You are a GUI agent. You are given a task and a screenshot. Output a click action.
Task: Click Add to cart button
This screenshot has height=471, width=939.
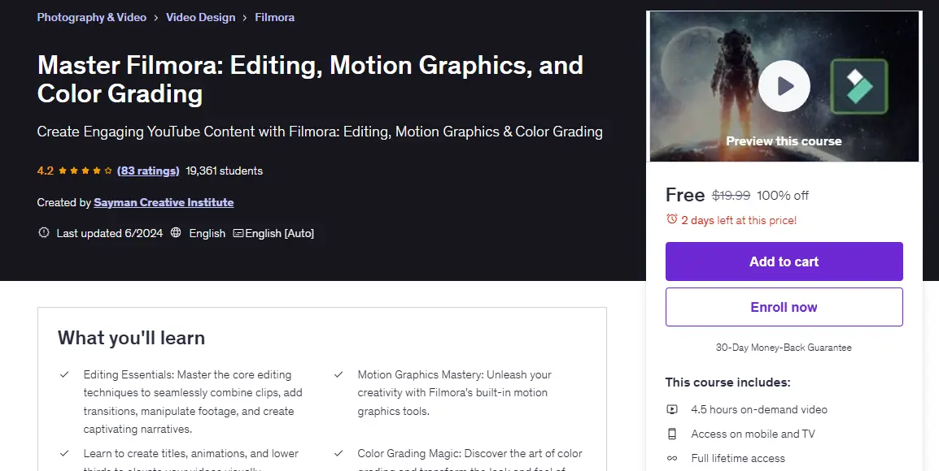(x=784, y=261)
